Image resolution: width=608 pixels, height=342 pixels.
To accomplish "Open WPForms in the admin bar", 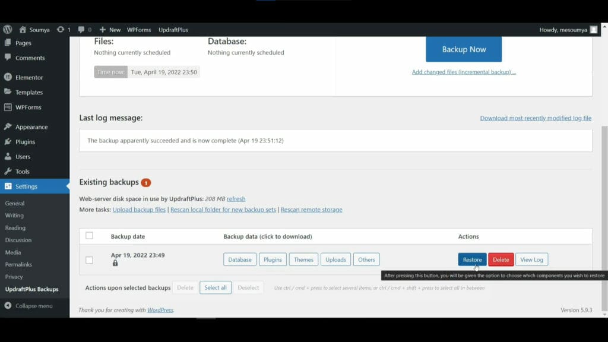I will (x=139, y=30).
